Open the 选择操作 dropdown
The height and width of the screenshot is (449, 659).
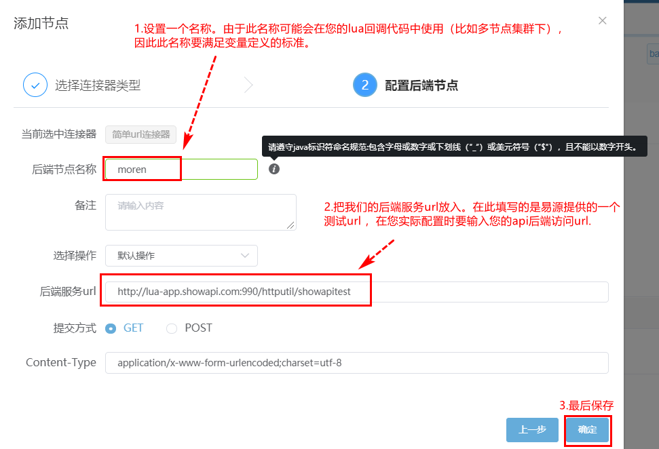[x=181, y=256]
